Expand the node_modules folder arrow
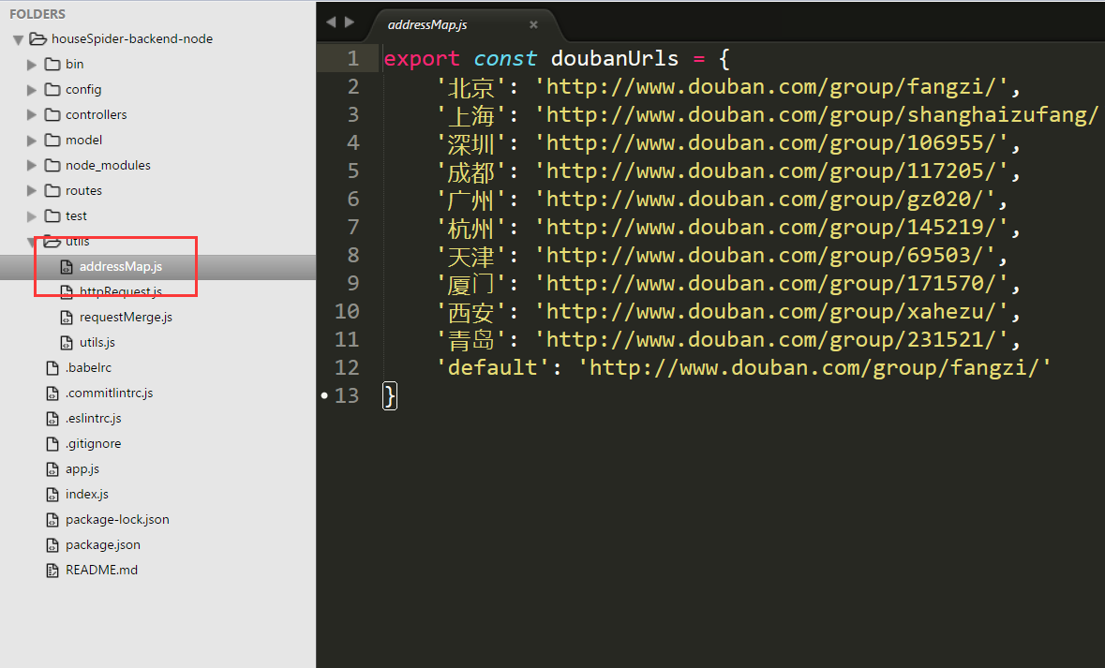The width and height of the screenshot is (1105, 668). [32, 166]
